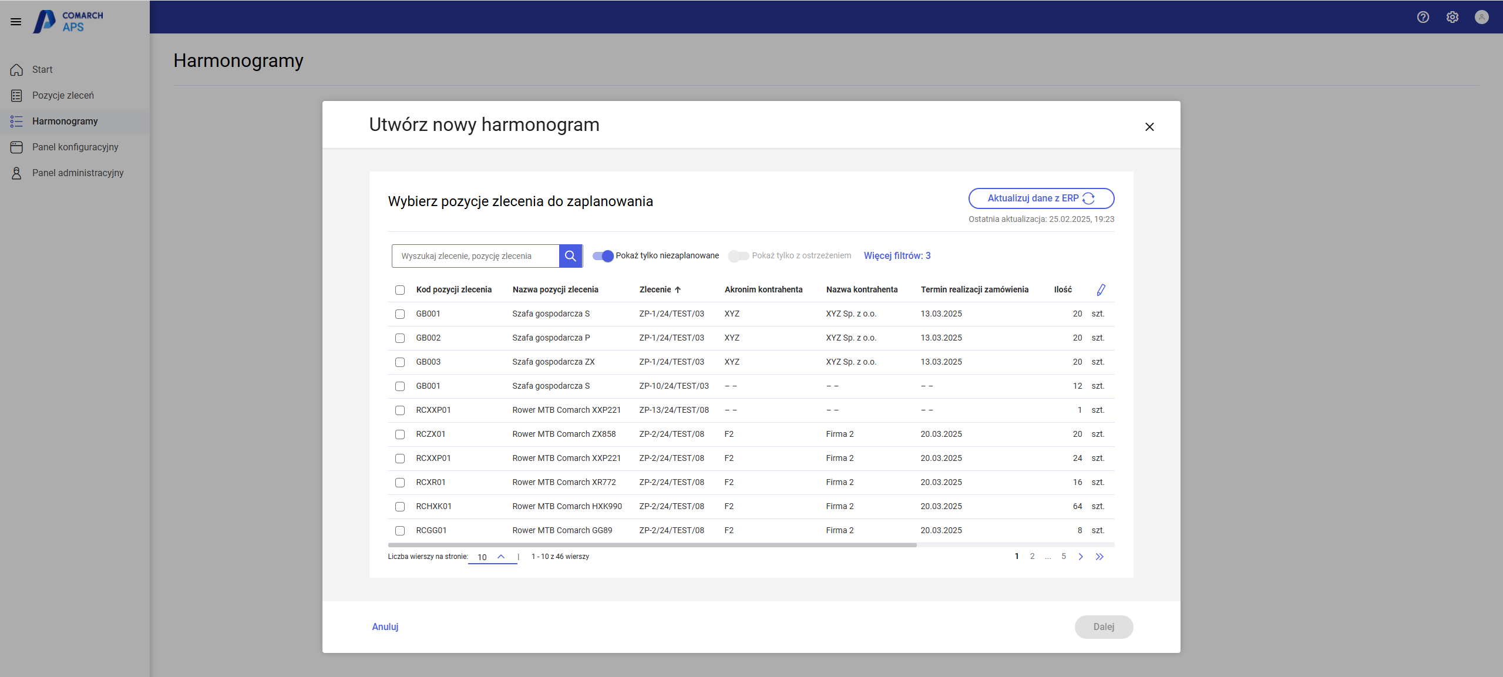This screenshot has height=677, width=1503.
Task: Open the user profile avatar
Action: [x=1481, y=17]
